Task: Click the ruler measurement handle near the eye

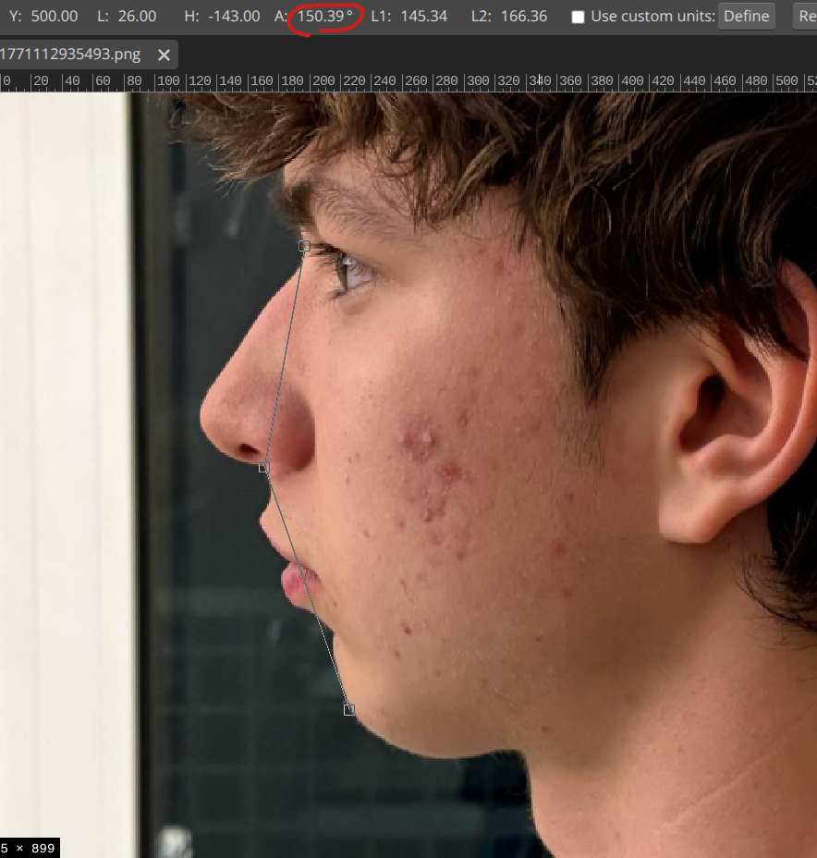Action: click(x=305, y=246)
